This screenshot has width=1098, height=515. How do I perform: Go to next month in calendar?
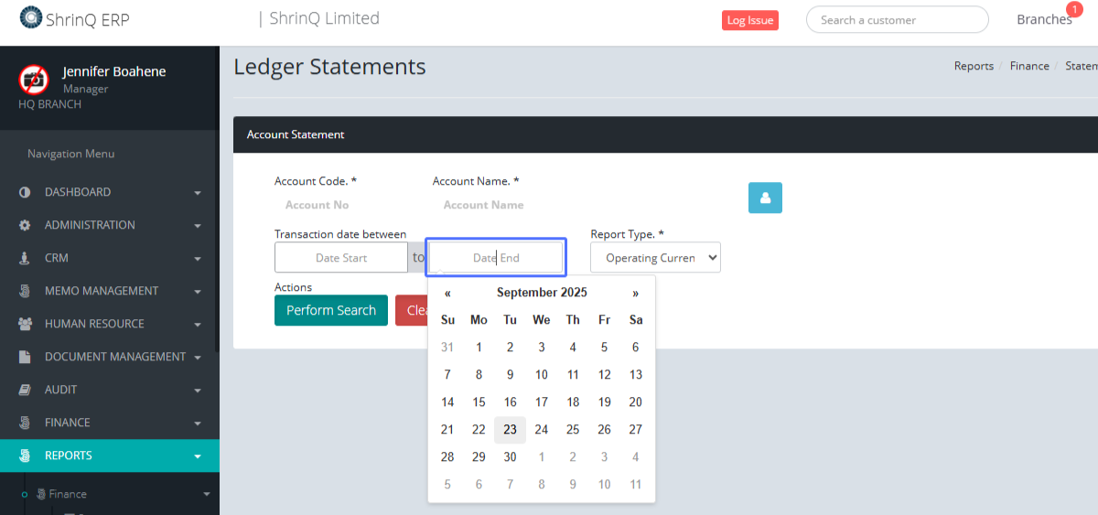pos(635,293)
